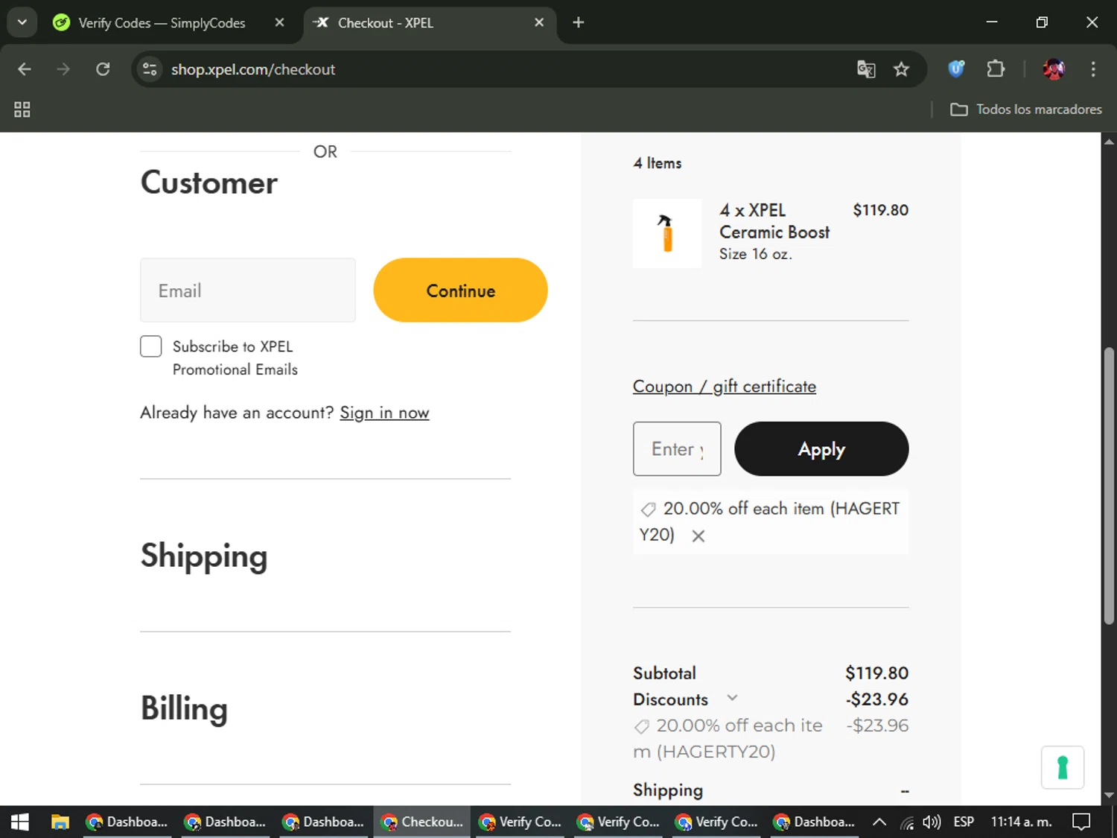Click the Billing section heading
The height and width of the screenshot is (838, 1117).
[184, 708]
